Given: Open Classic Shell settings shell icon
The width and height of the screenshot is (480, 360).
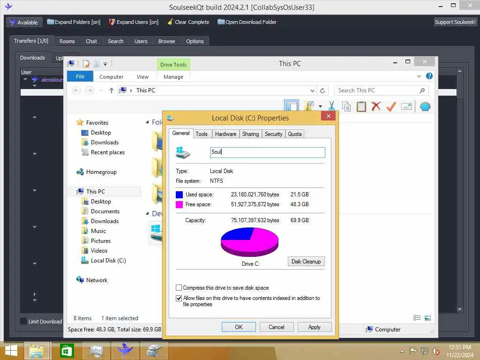Looking at the screenshot, I should coord(425,106).
